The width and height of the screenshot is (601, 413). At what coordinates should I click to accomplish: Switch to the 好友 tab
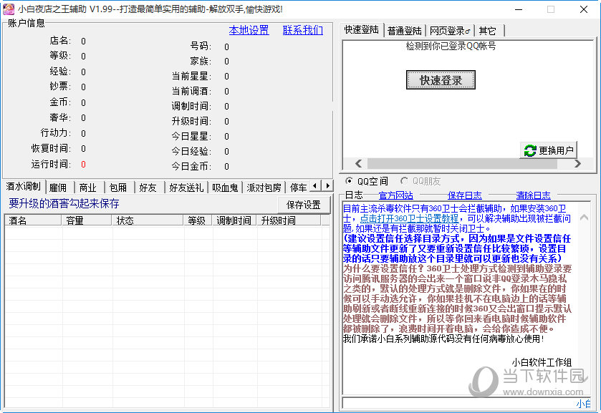point(148,188)
